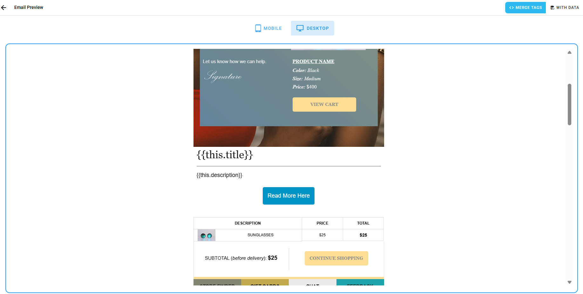The height and width of the screenshot is (294, 583).
Task: Click the Merge Tags button
Action: [525, 8]
